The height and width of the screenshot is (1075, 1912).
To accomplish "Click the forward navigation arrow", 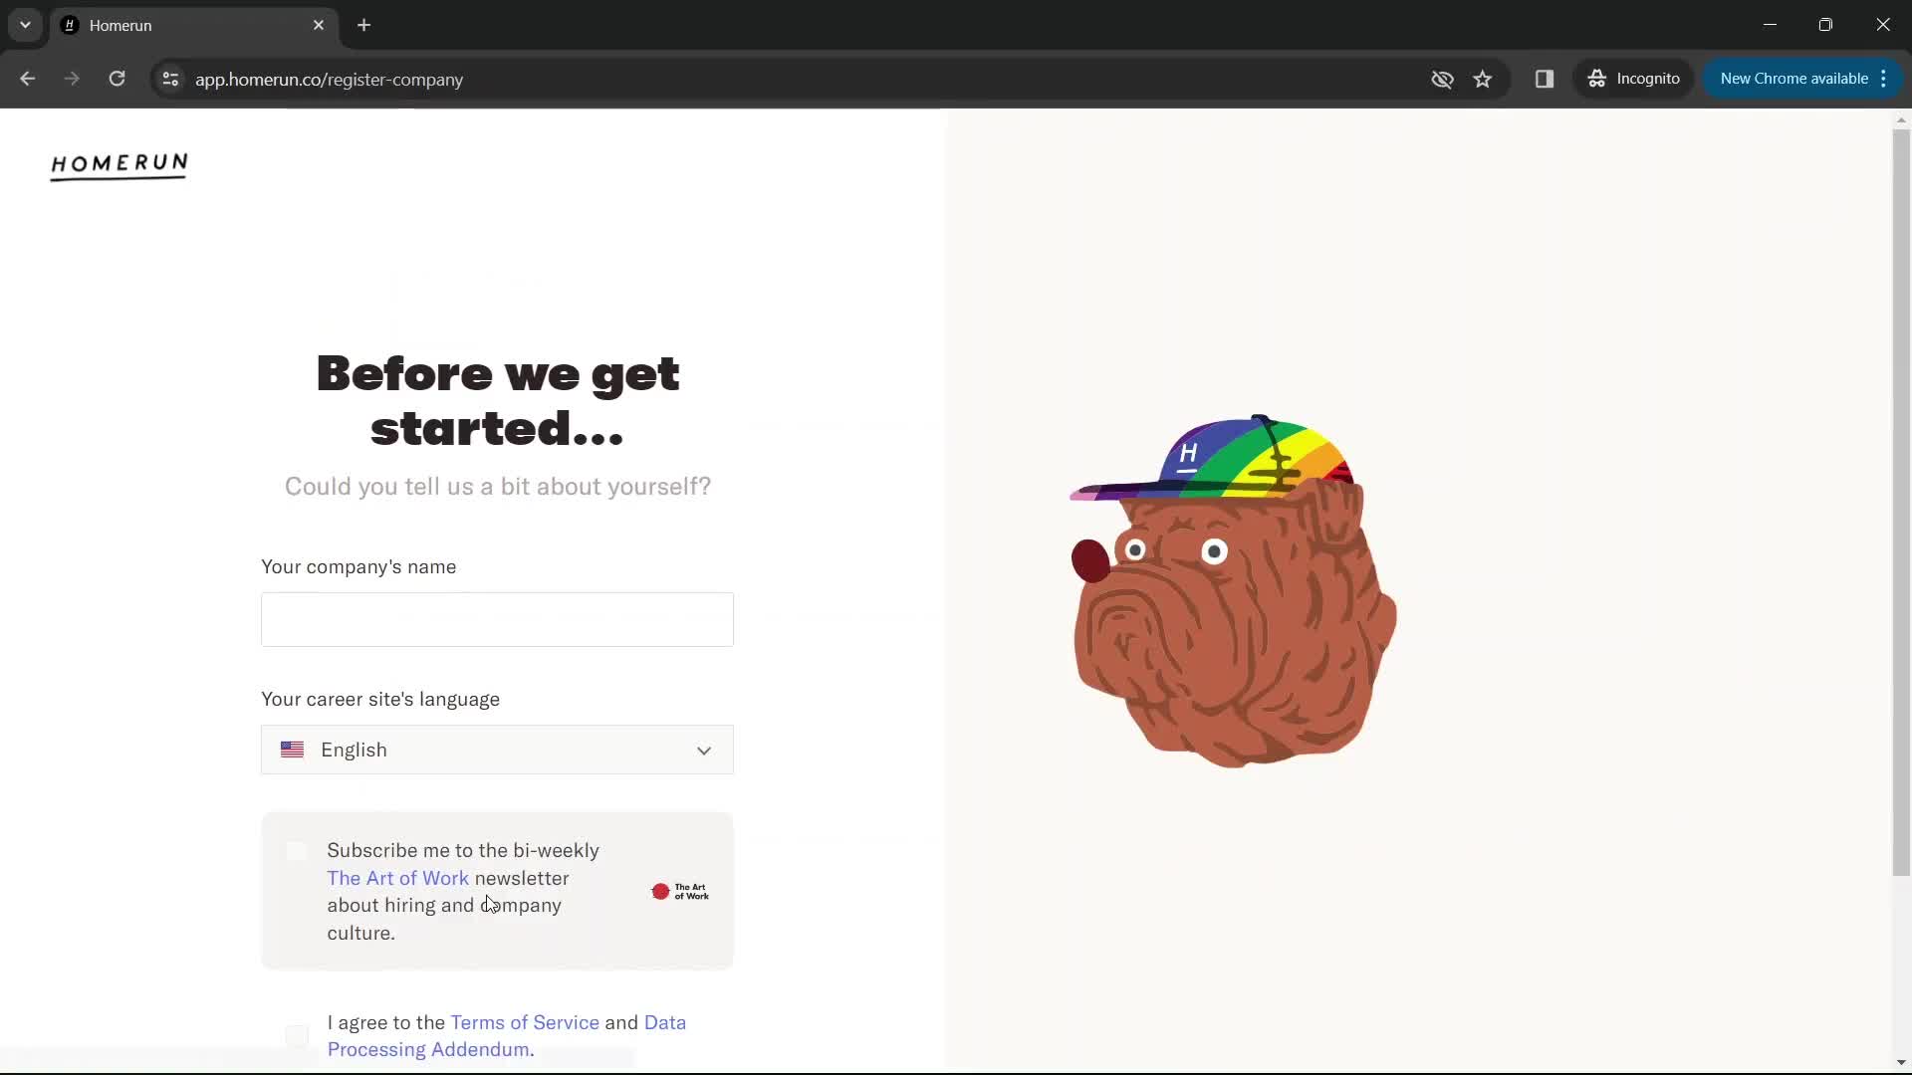I will (73, 79).
